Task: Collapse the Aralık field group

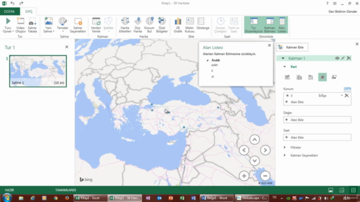Action: (x=208, y=60)
